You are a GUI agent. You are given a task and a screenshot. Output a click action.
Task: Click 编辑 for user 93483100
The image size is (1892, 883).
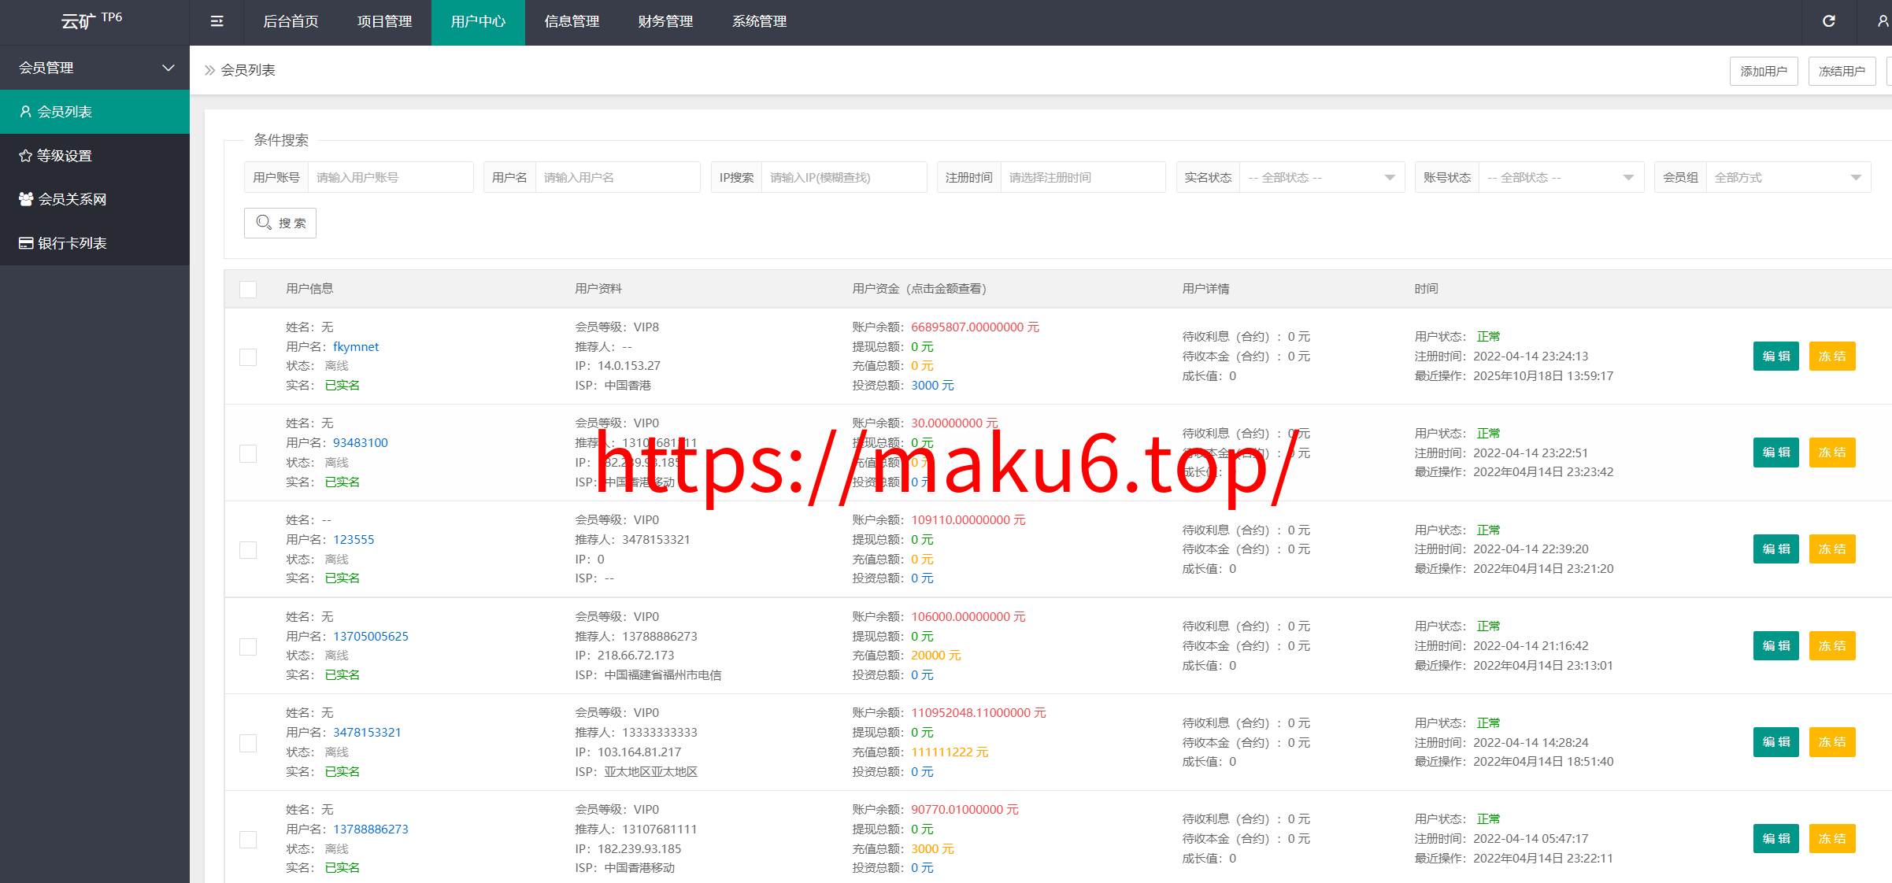(1776, 453)
